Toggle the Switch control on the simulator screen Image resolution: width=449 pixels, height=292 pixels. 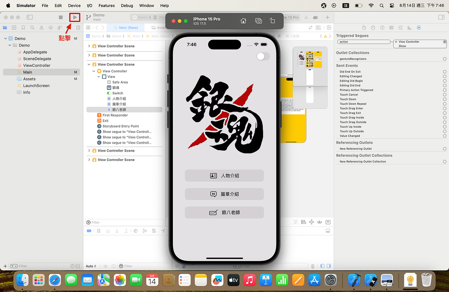pos(263,56)
